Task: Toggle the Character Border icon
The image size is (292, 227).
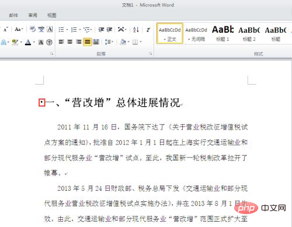Action: [50, 29]
